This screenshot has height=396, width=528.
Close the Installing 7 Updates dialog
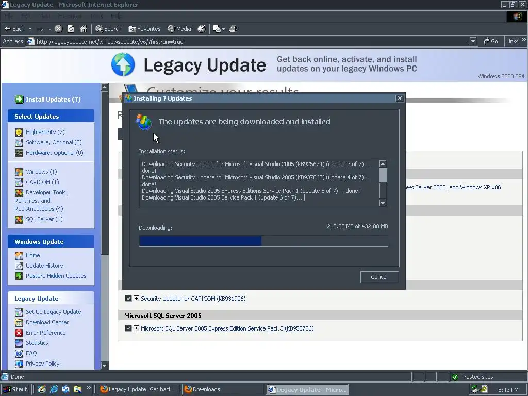coord(400,98)
